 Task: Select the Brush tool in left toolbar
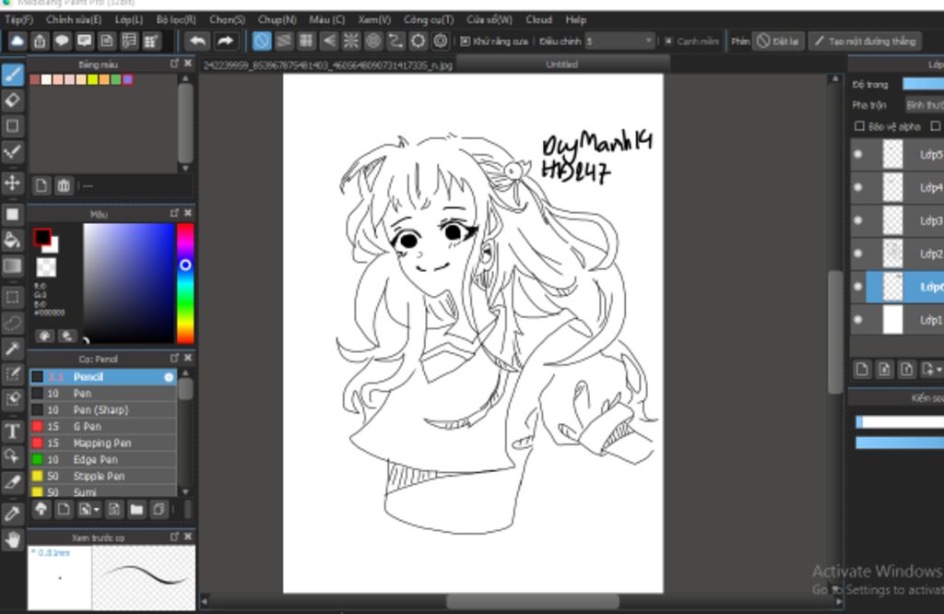pyautogui.click(x=13, y=75)
